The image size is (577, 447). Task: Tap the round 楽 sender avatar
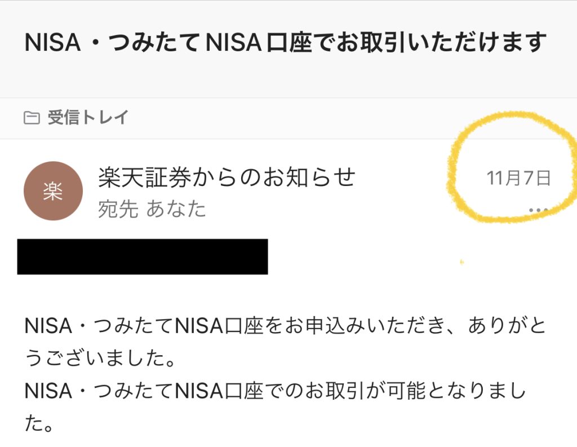[x=53, y=191]
